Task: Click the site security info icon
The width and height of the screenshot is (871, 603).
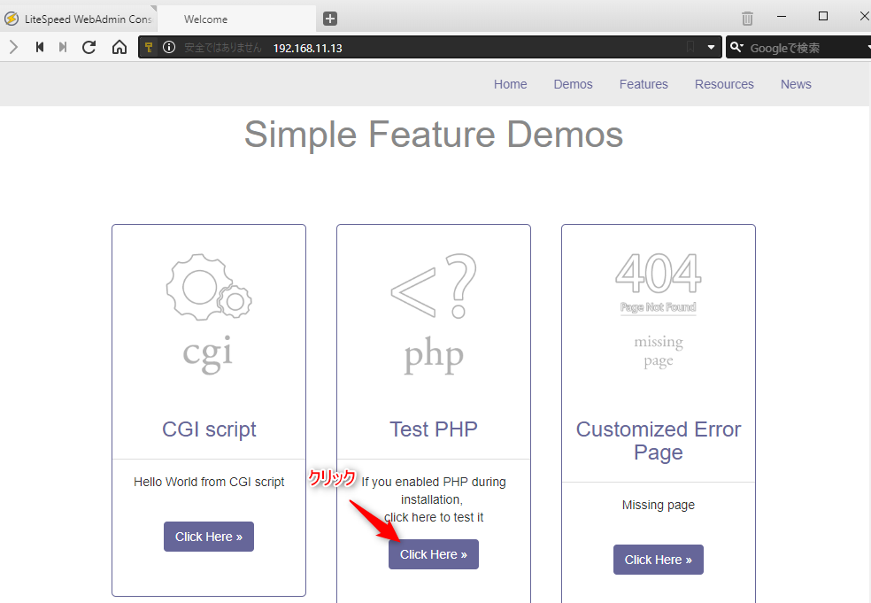Action: pyautogui.click(x=169, y=48)
